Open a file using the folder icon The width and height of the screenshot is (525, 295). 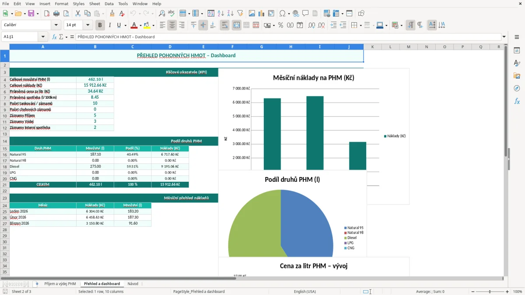coord(17,14)
